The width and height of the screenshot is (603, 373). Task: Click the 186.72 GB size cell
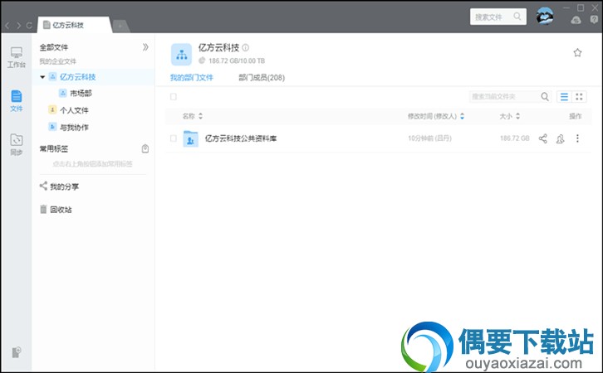515,138
